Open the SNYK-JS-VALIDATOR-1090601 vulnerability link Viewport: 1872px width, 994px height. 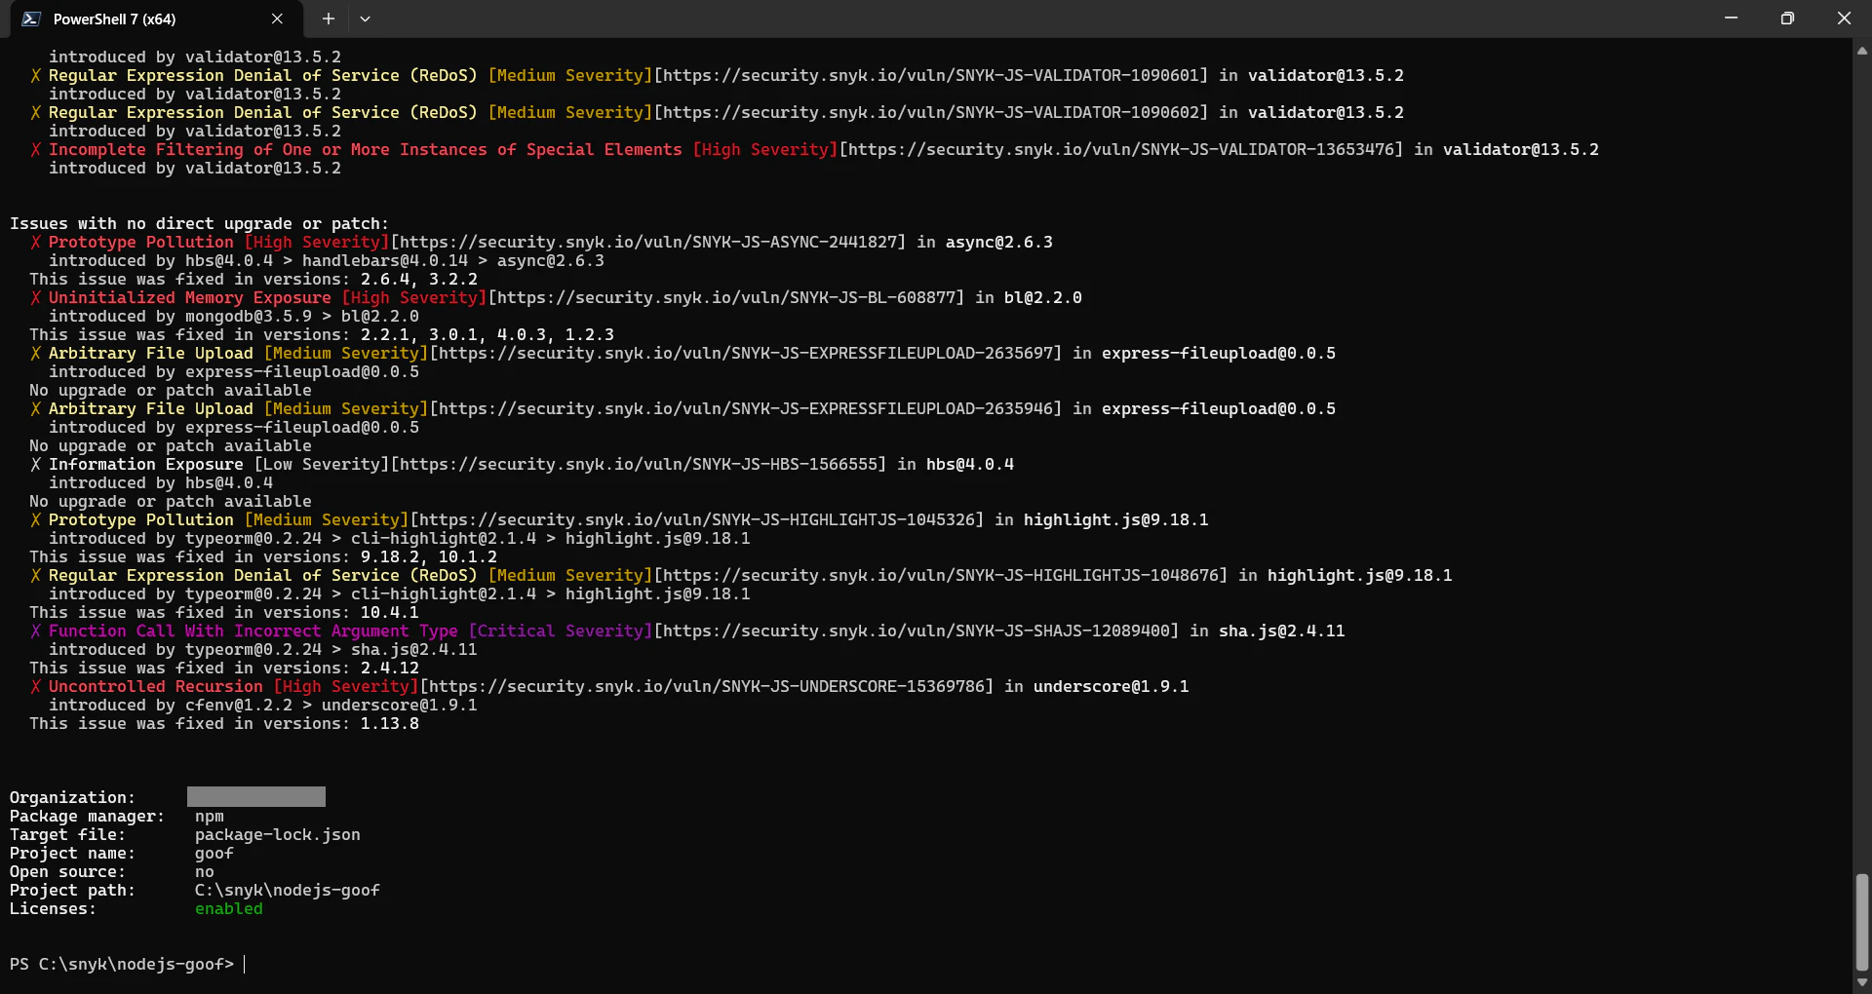tap(931, 76)
